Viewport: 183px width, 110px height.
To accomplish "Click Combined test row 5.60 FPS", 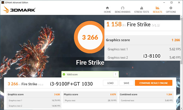I will 146,100.
